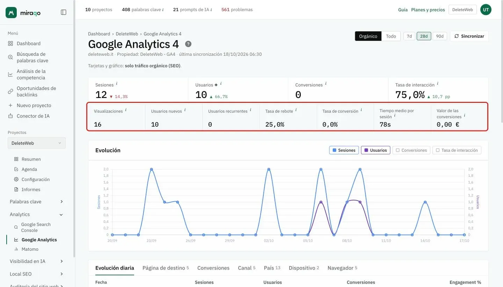Open help icon next to Google Analytics 4

188,44
